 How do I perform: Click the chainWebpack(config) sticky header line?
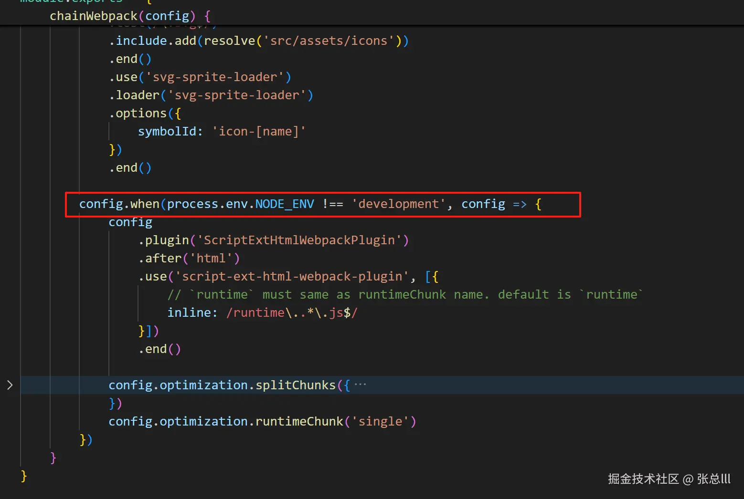[x=130, y=16]
